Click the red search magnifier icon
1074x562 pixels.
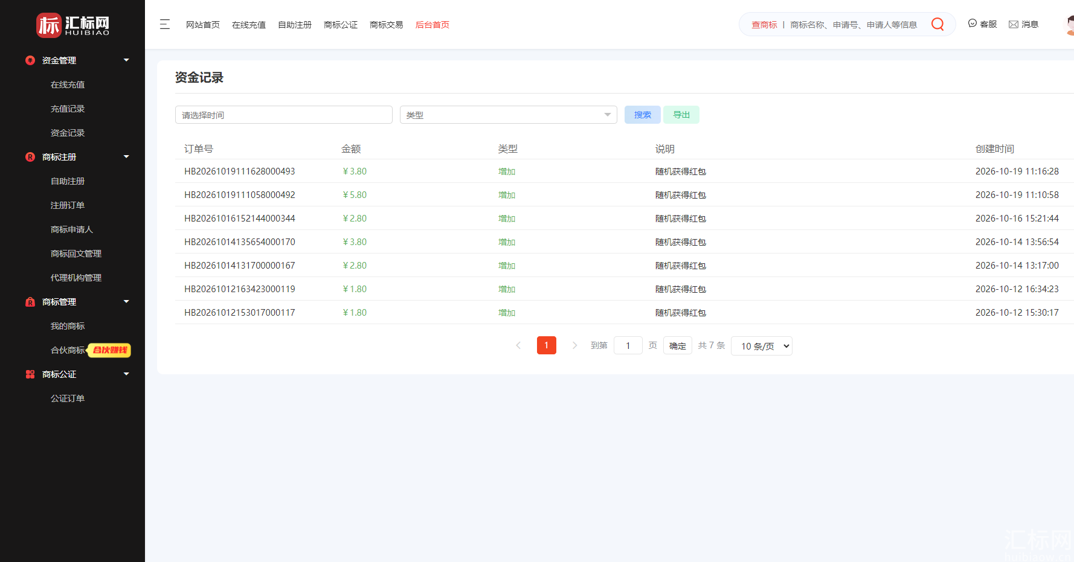937,24
